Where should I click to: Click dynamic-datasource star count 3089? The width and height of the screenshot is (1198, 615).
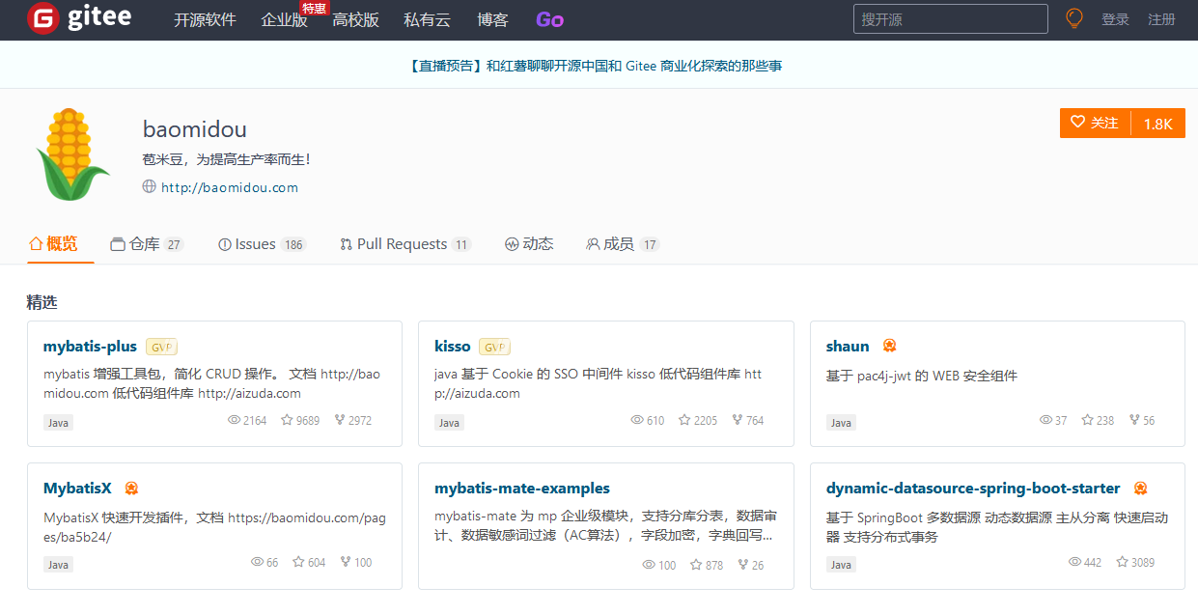pyautogui.click(x=1143, y=562)
